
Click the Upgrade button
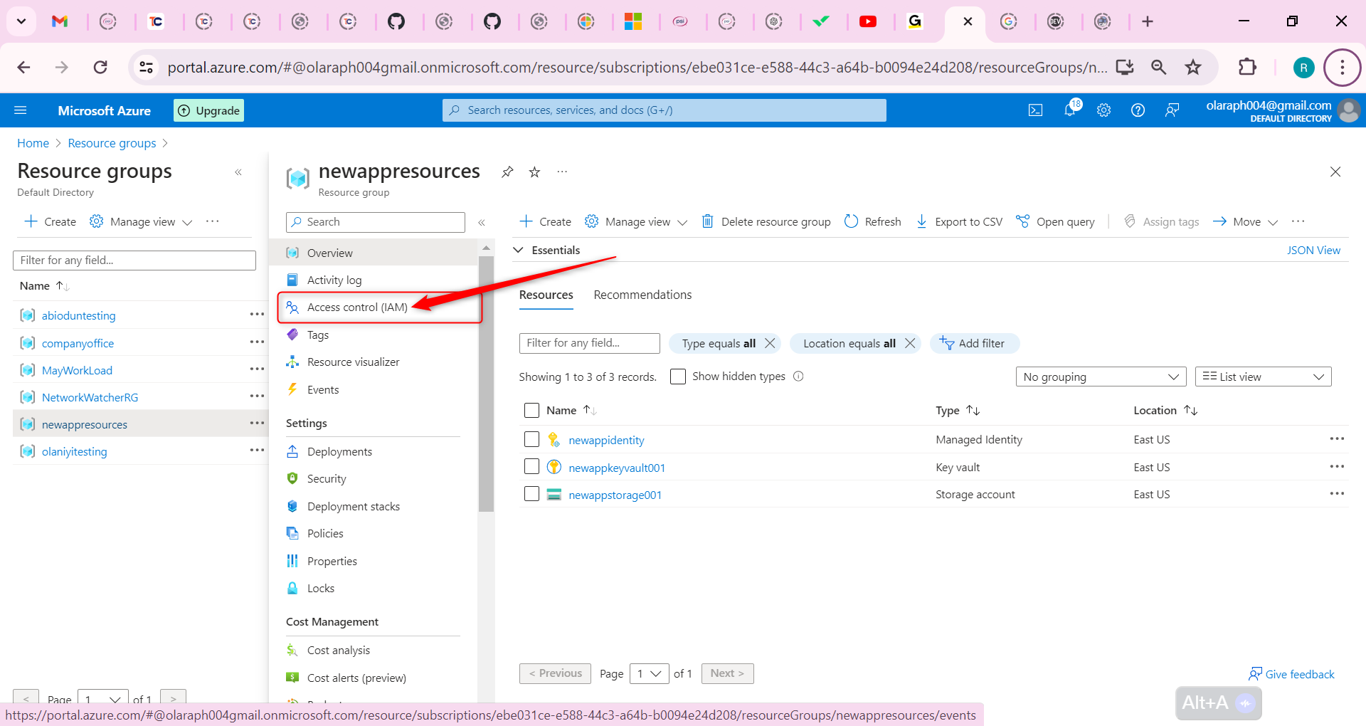(208, 110)
